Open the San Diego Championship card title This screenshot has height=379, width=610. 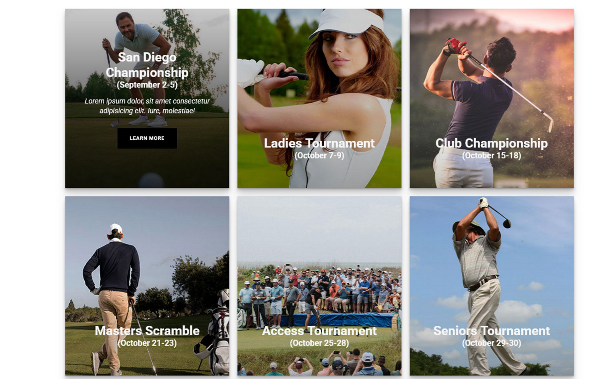pos(147,65)
